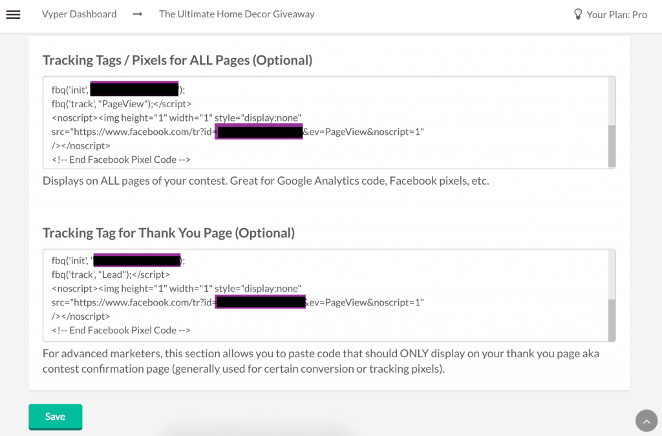Click the Tracking Tags / Pixels for ALL Pages heading
This screenshot has height=436, width=662.
pyautogui.click(x=177, y=60)
